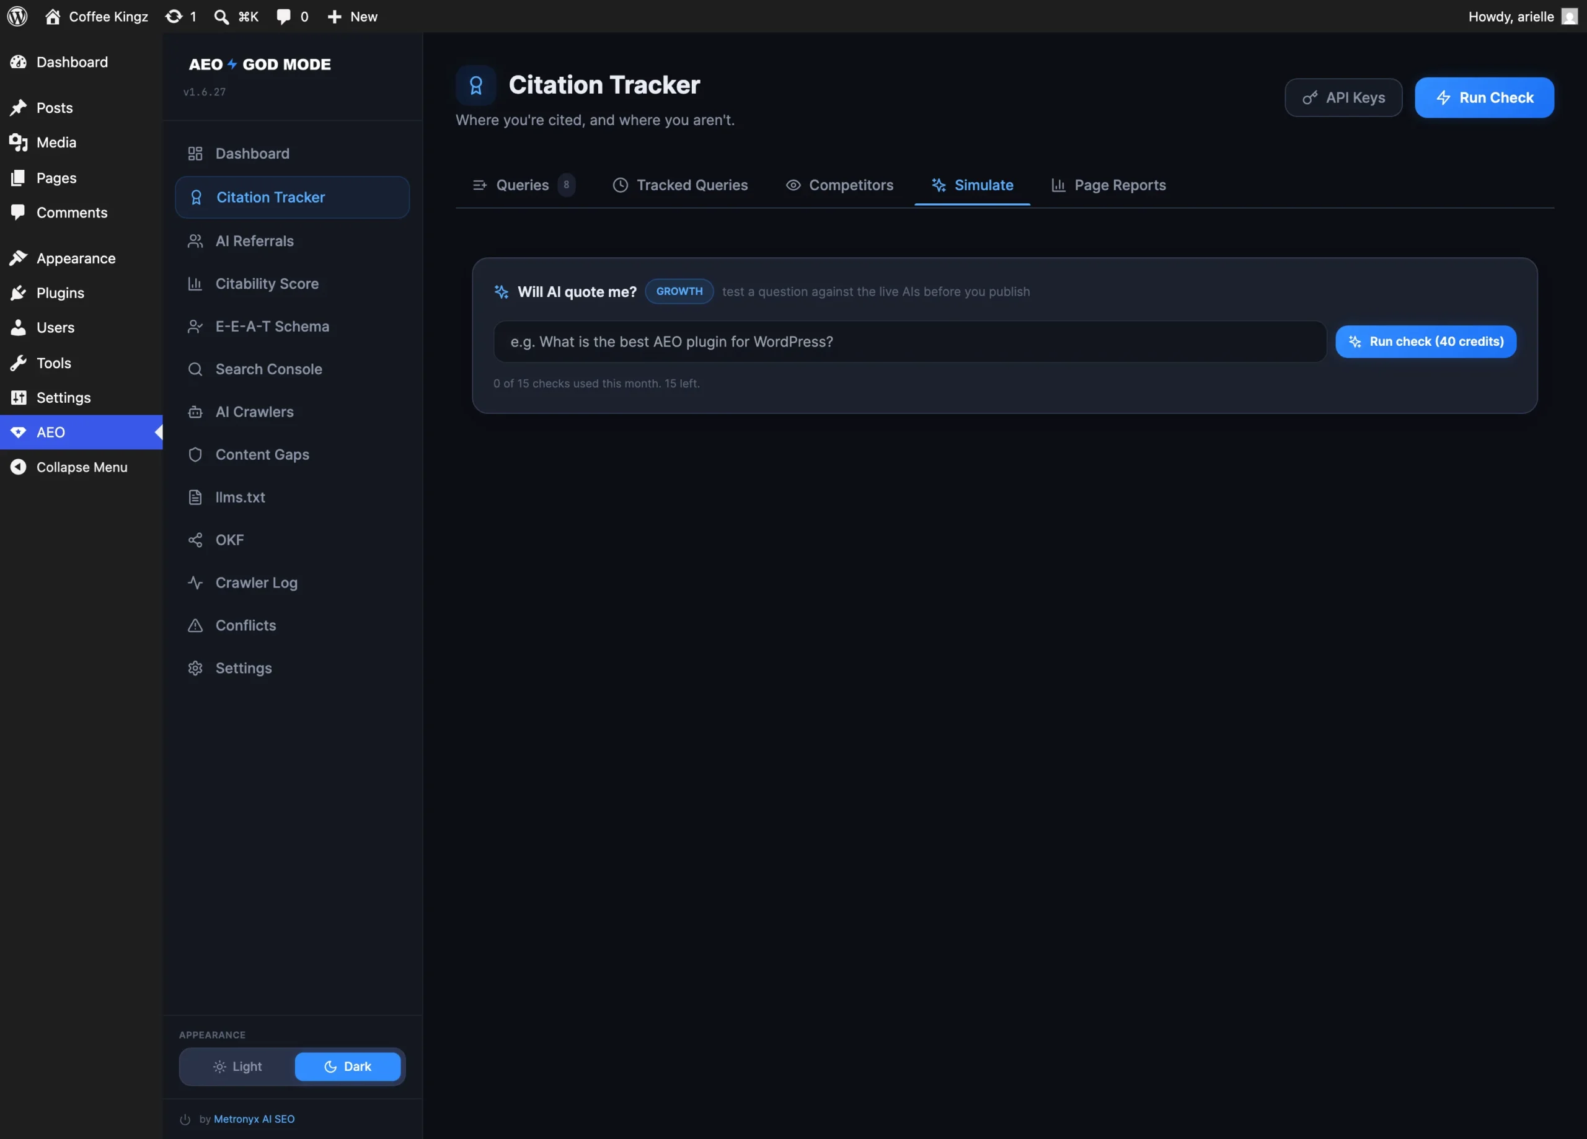Open the API Keys button
Screen dimensions: 1587x1139
pos(1343,97)
